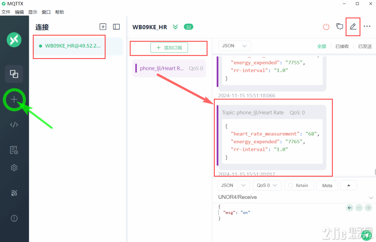376x242 pixels.
Task: Open the RSS feed icon in sidebar
Action: click(x=14, y=193)
